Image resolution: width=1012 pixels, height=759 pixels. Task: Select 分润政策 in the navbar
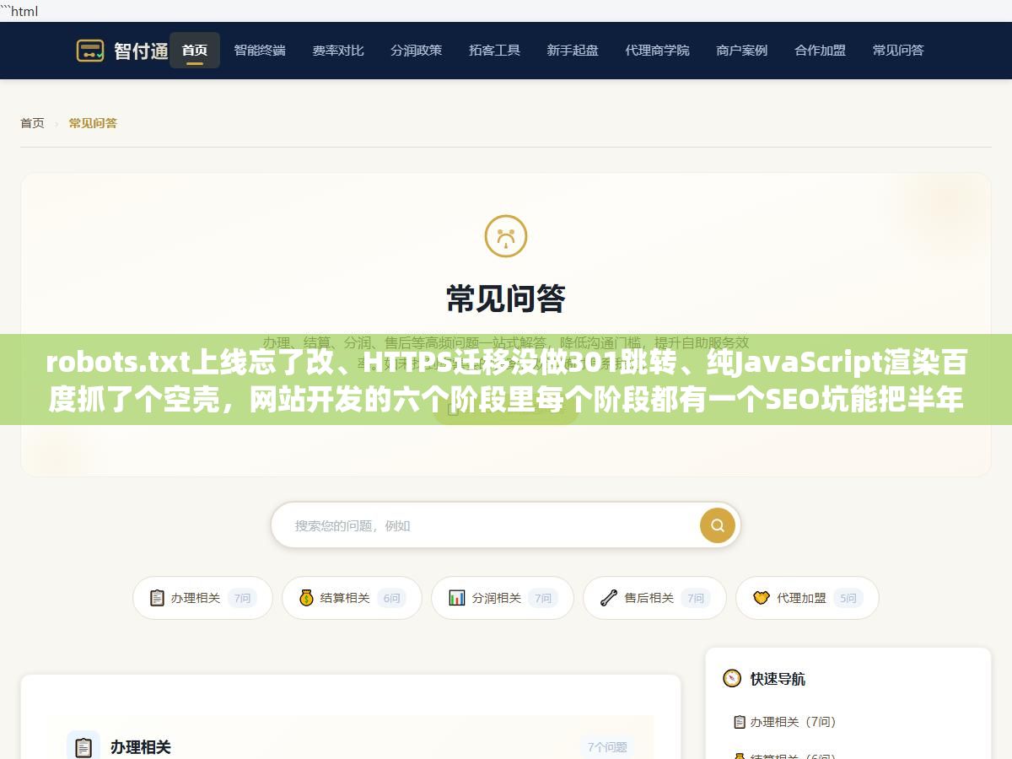[x=417, y=51]
